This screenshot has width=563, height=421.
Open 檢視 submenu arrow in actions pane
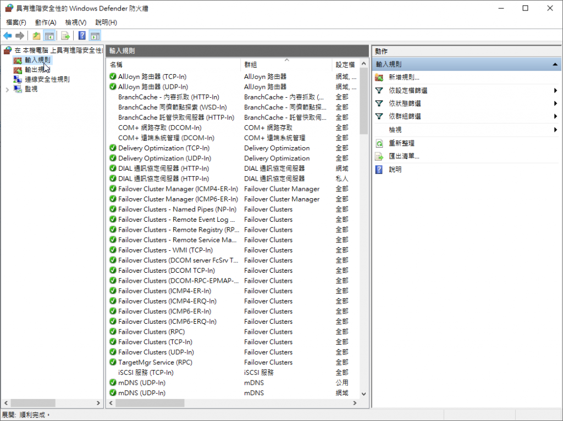(555, 130)
